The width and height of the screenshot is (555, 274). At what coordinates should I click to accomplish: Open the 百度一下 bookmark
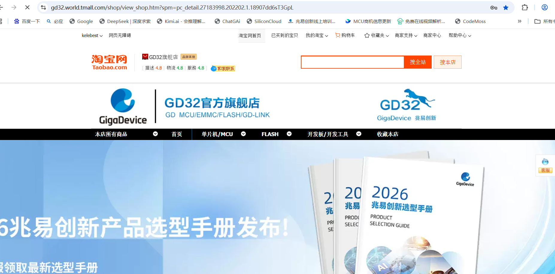click(x=27, y=21)
